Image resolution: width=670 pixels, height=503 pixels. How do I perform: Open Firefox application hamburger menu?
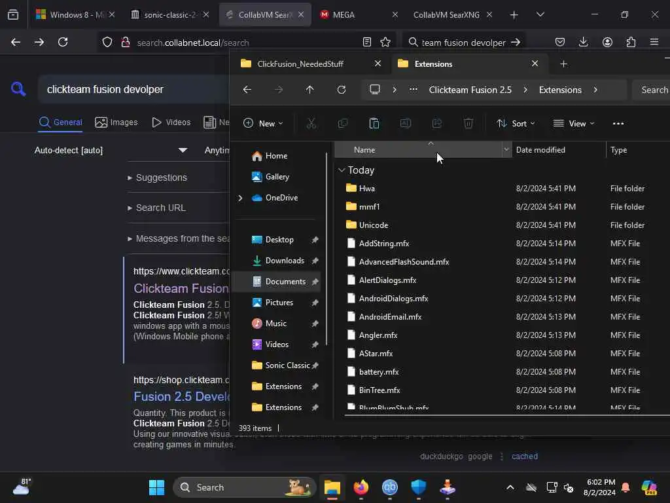click(654, 42)
